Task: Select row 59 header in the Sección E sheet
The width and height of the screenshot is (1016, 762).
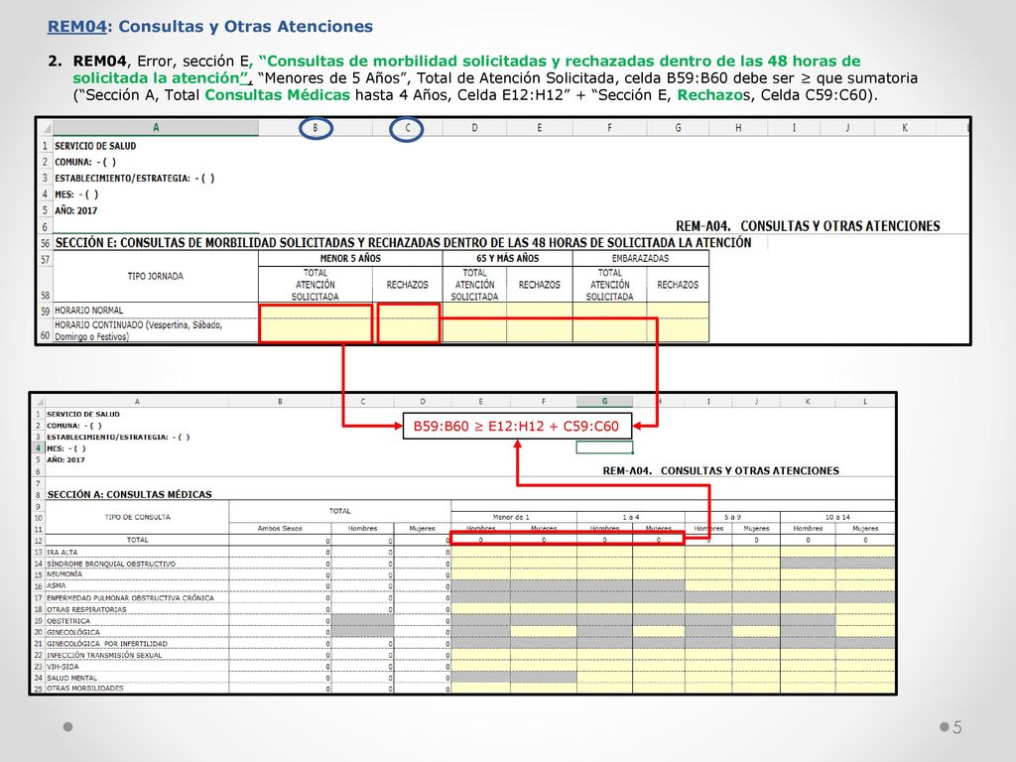Action: (x=45, y=311)
